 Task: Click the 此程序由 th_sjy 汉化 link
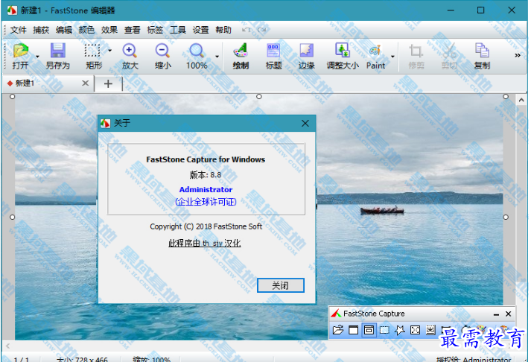tap(205, 243)
